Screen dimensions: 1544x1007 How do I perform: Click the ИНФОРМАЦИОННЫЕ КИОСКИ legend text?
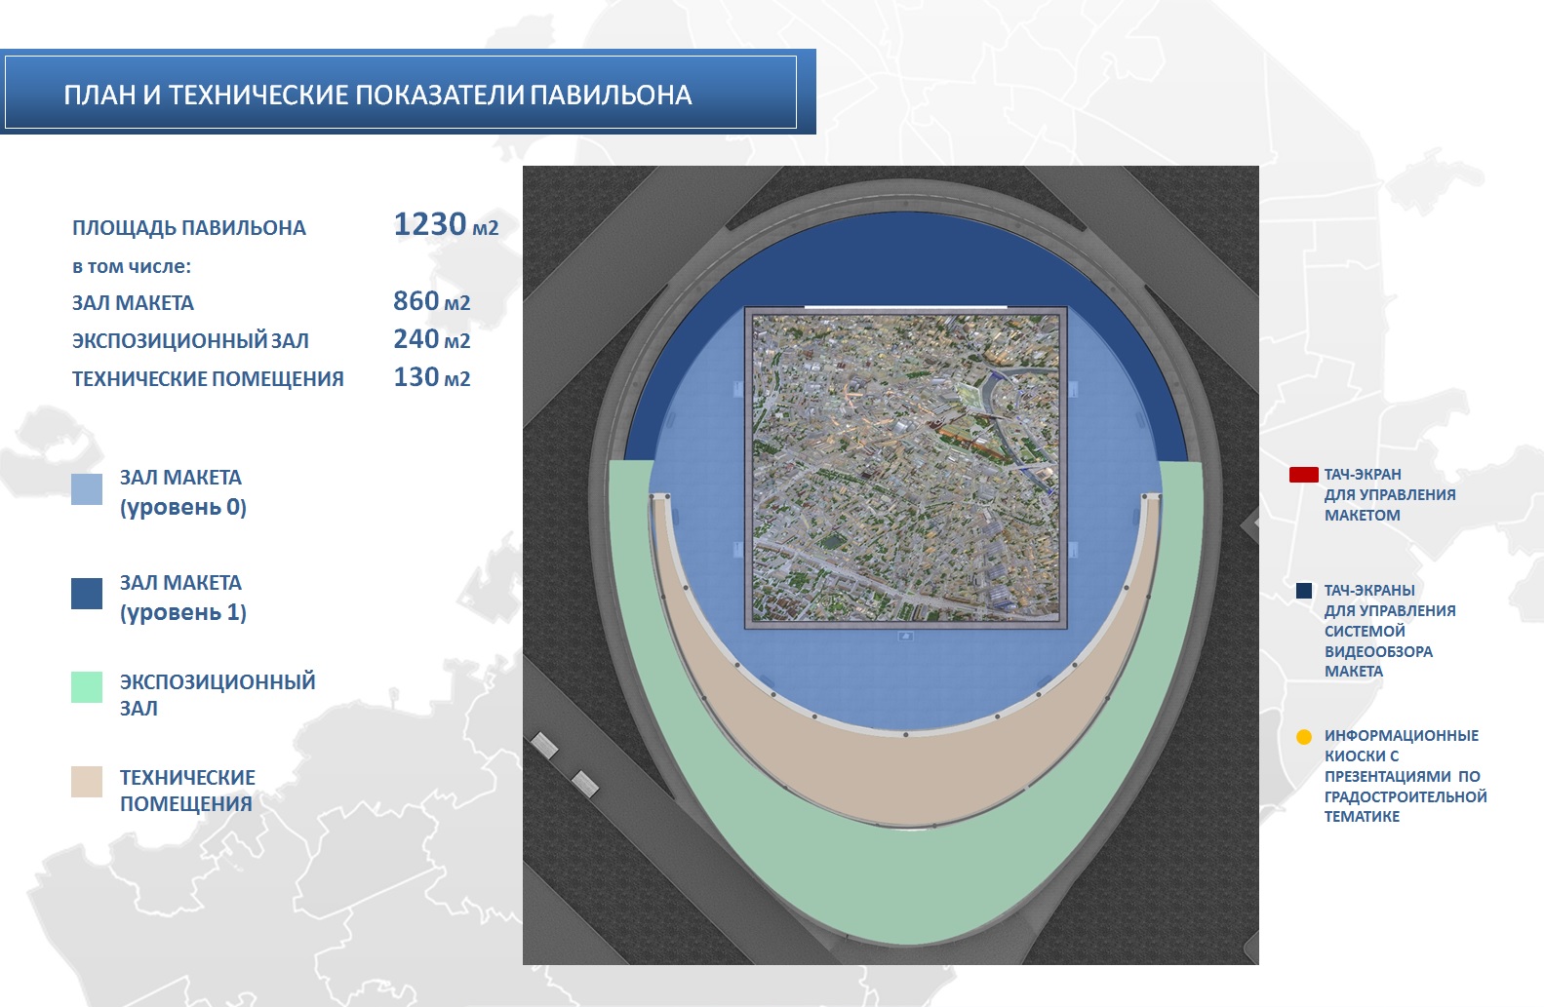[x=1405, y=776]
